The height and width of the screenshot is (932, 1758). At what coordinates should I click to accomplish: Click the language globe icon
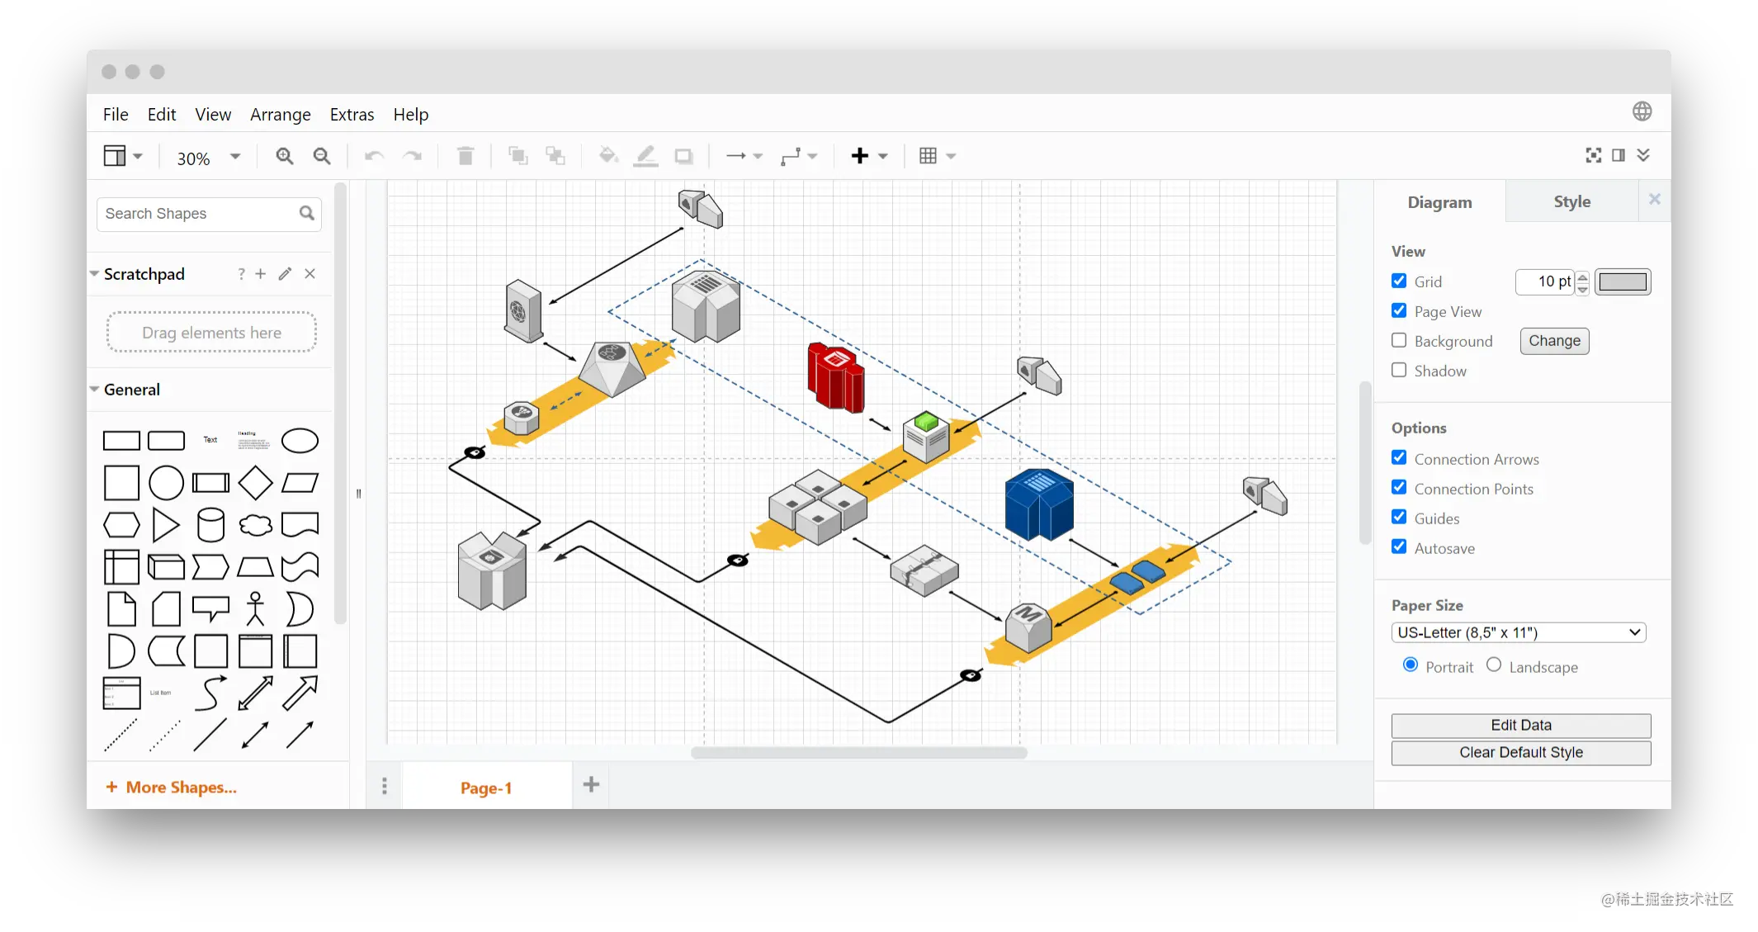1642,111
